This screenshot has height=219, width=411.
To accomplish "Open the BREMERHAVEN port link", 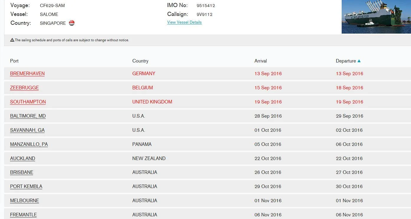I will click(x=27, y=74).
